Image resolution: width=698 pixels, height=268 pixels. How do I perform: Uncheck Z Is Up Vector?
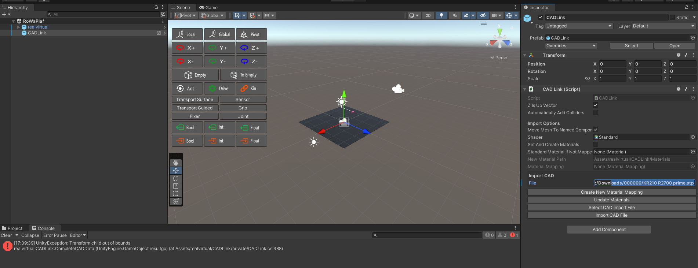pos(596,105)
